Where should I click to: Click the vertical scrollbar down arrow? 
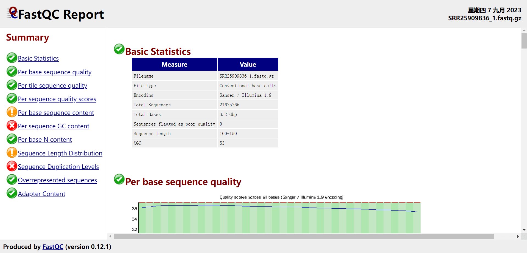pos(524,230)
